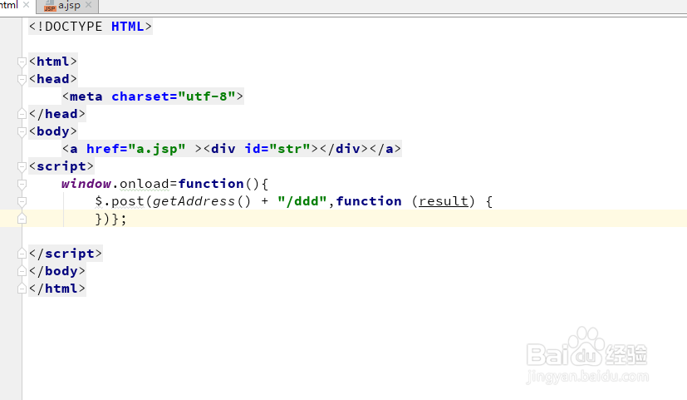Place cursor on <!DOCTYPE HTML> text
Image resolution: width=687 pixels, height=400 pixels.
click(91, 27)
